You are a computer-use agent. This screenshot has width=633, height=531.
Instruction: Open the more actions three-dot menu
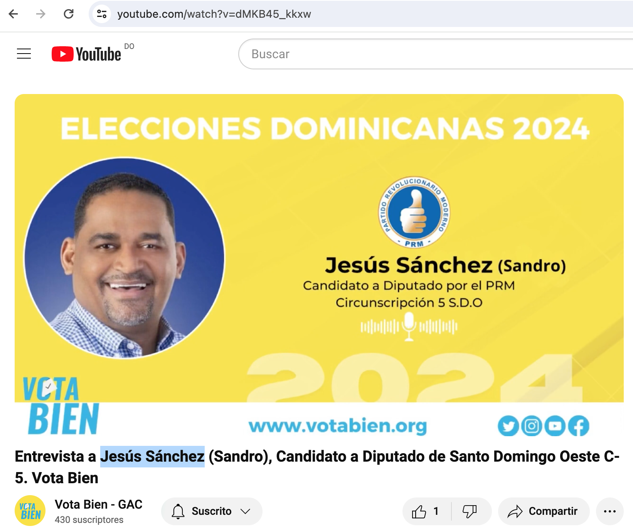[609, 511]
